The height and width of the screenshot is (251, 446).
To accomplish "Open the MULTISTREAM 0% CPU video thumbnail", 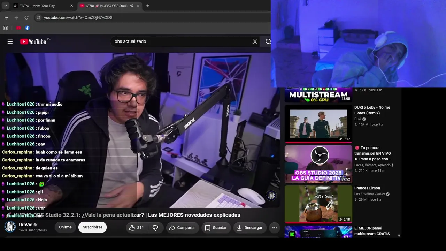I will coord(318,95).
